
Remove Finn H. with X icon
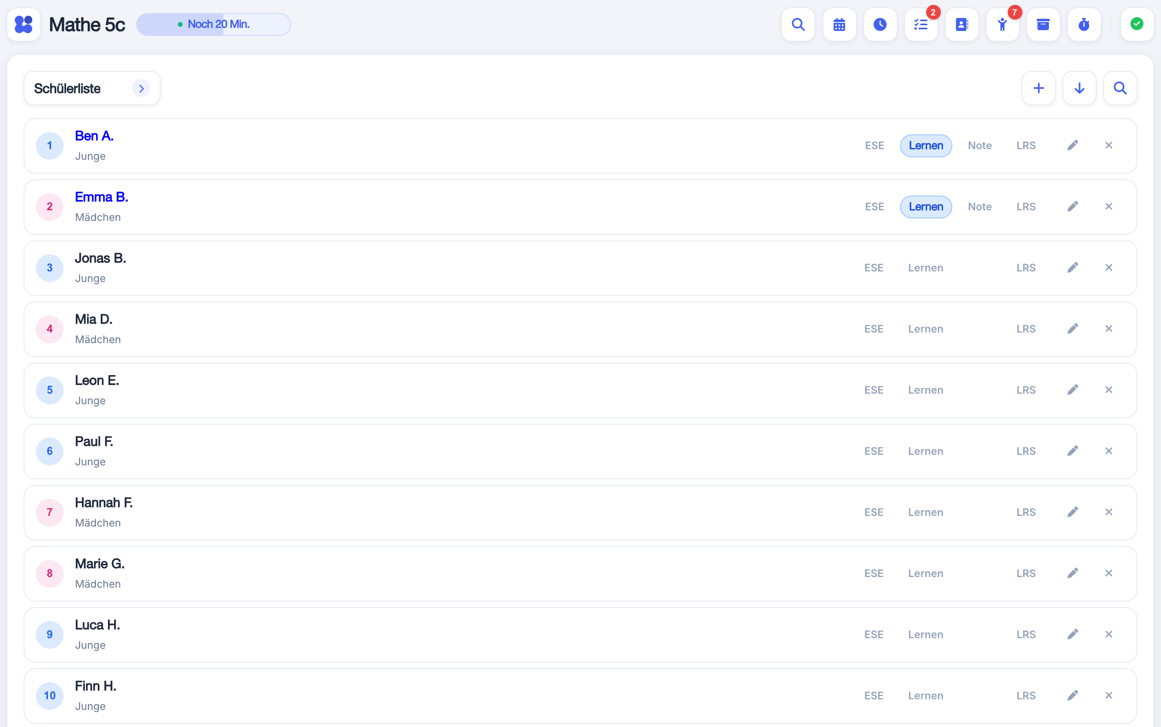pyautogui.click(x=1109, y=695)
